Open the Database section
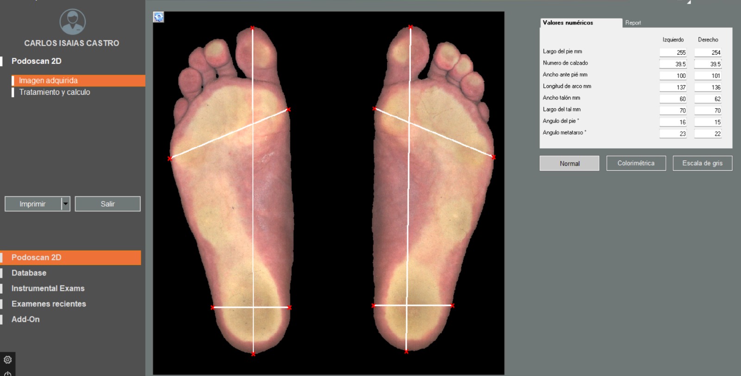 (x=29, y=273)
